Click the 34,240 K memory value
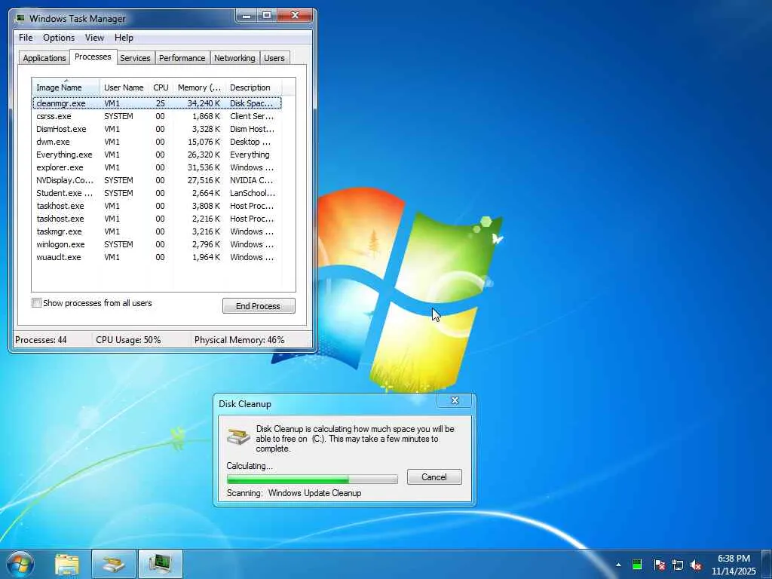 (204, 103)
